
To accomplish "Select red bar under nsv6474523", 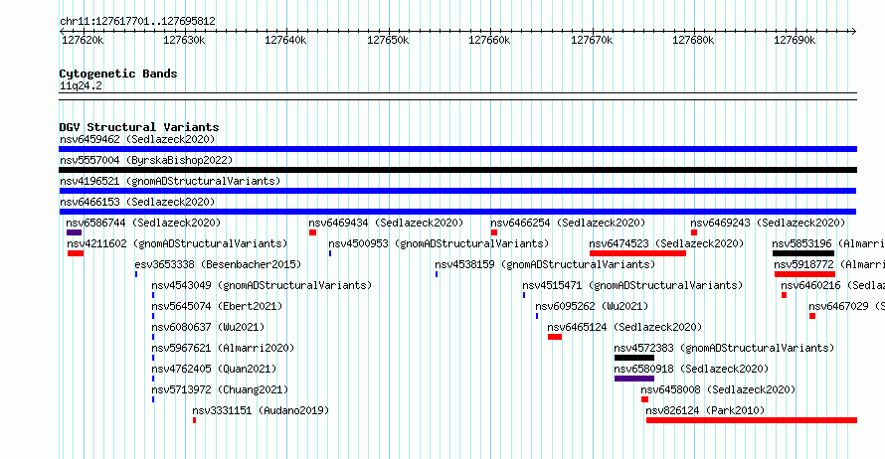I will (x=637, y=253).
